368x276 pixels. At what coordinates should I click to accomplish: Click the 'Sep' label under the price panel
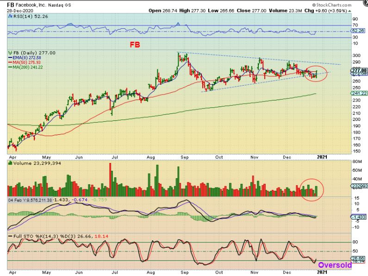(x=185, y=157)
